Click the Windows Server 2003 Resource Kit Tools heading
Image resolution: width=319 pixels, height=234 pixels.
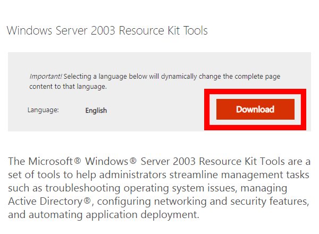(107, 30)
